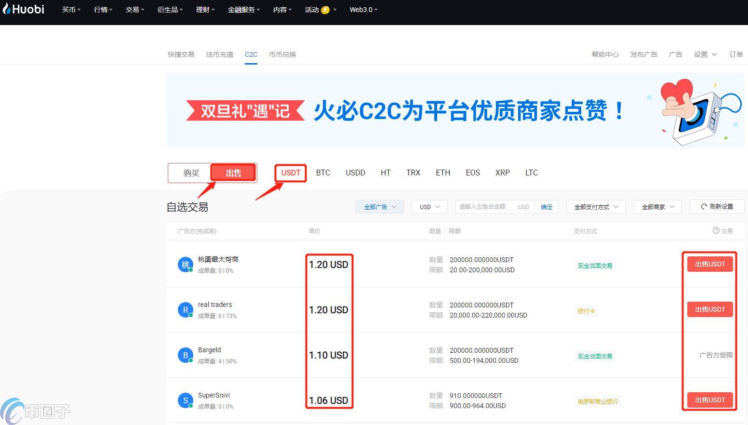The image size is (748, 425).
Task: Open the 发布广告 link
Action: [644, 54]
